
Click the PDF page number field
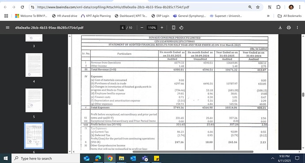pos(122,28)
